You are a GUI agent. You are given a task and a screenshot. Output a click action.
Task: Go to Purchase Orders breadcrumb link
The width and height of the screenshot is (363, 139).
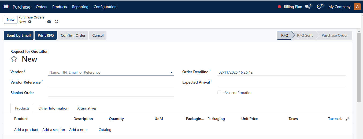[31, 17]
